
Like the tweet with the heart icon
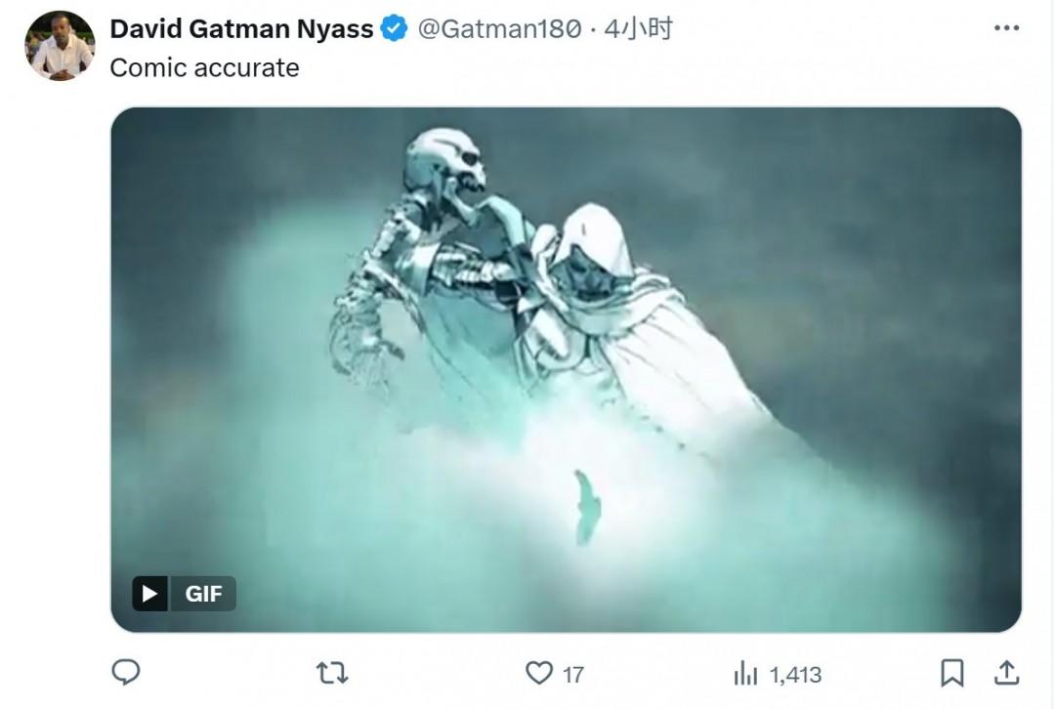point(539,673)
